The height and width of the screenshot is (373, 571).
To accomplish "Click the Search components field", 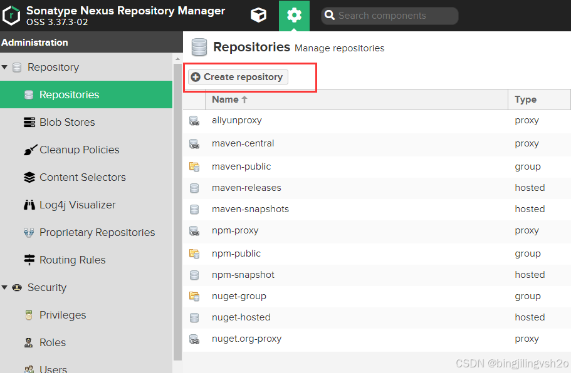I will 390,16.
